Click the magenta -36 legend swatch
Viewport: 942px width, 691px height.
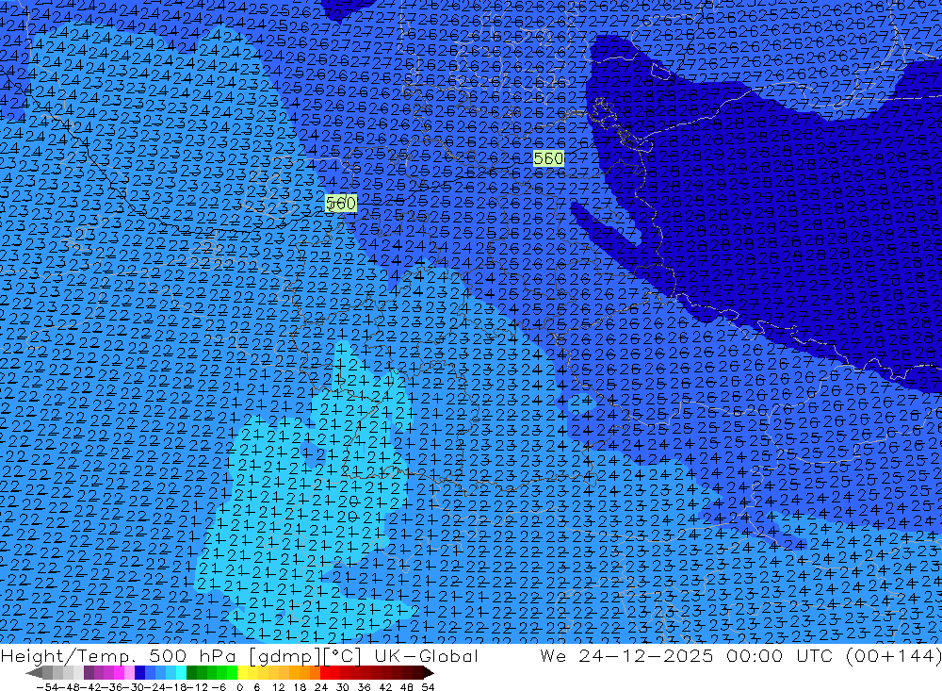(119, 673)
